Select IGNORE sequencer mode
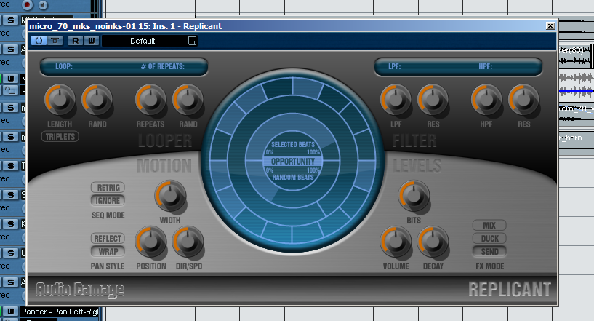Viewport: 594px width, 321px height. click(108, 200)
